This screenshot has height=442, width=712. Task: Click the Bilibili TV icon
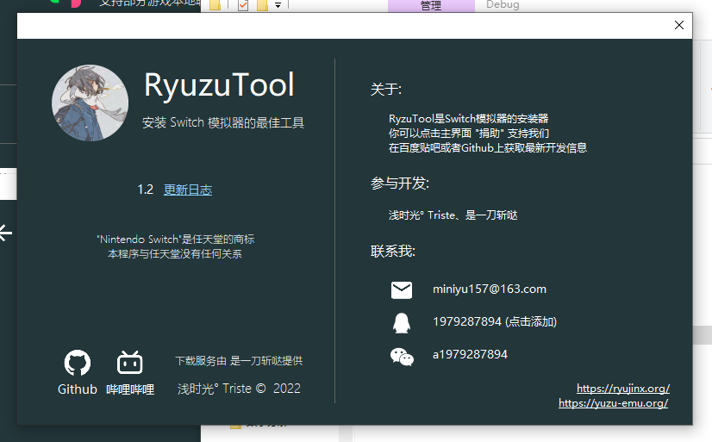[129, 363]
